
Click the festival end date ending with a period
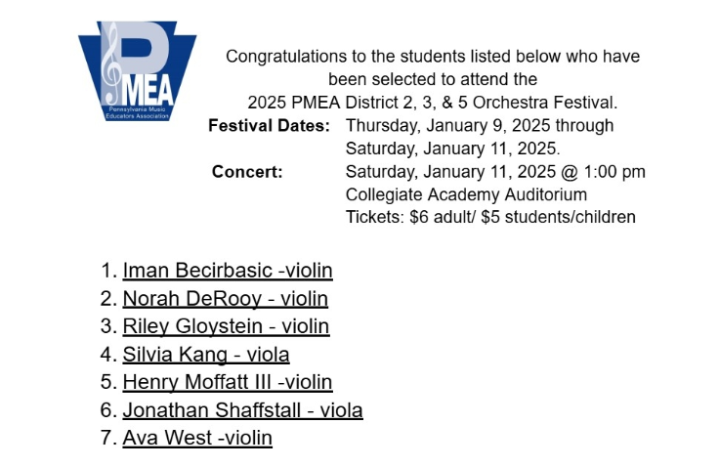click(x=453, y=149)
